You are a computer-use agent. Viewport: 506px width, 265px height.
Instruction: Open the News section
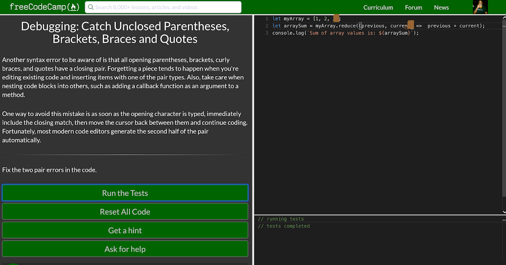pos(441,7)
